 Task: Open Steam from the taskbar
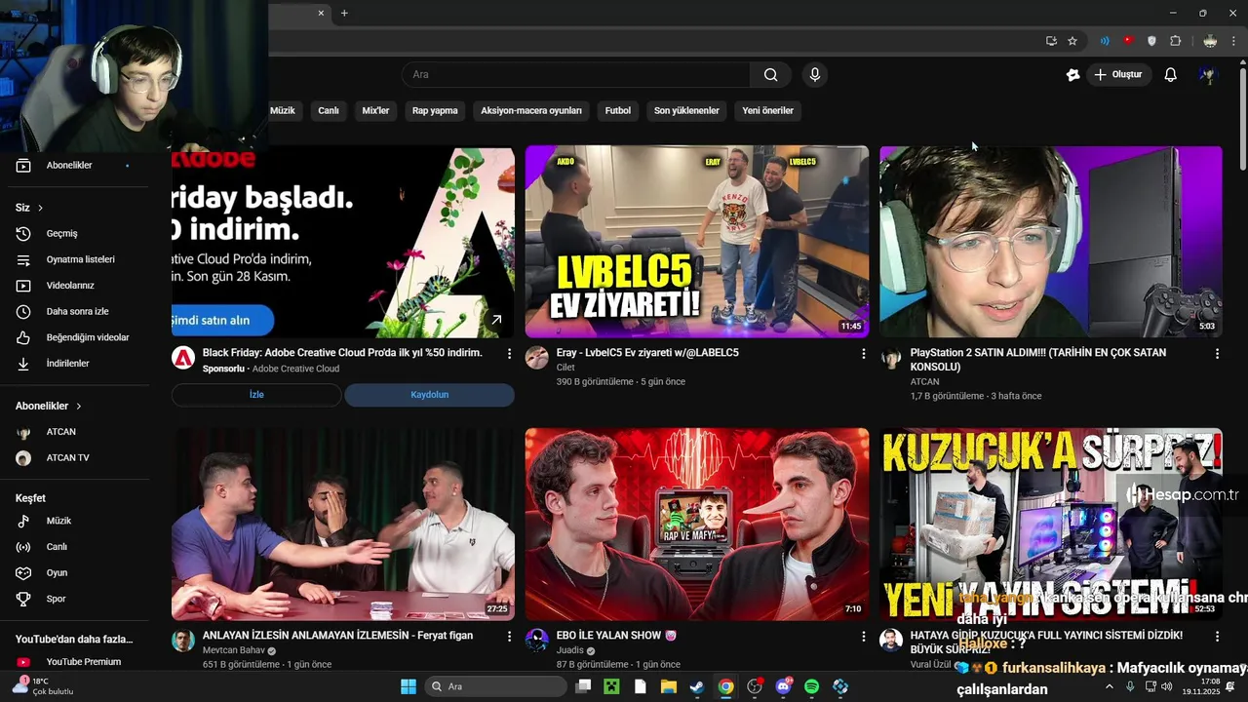(x=697, y=686)
